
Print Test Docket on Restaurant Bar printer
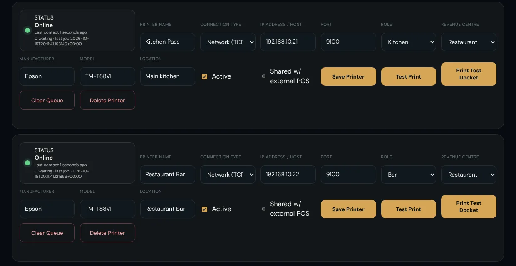click(469, 207)
